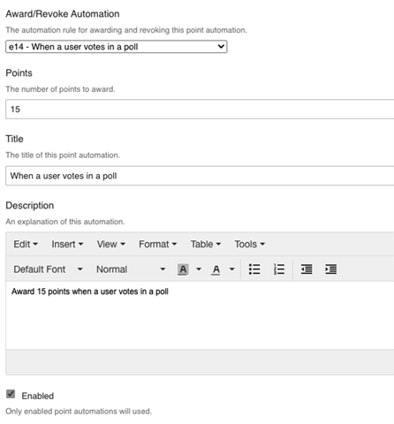
Task: Apply the background highlight color button
Action: click(x=183, y=269)
